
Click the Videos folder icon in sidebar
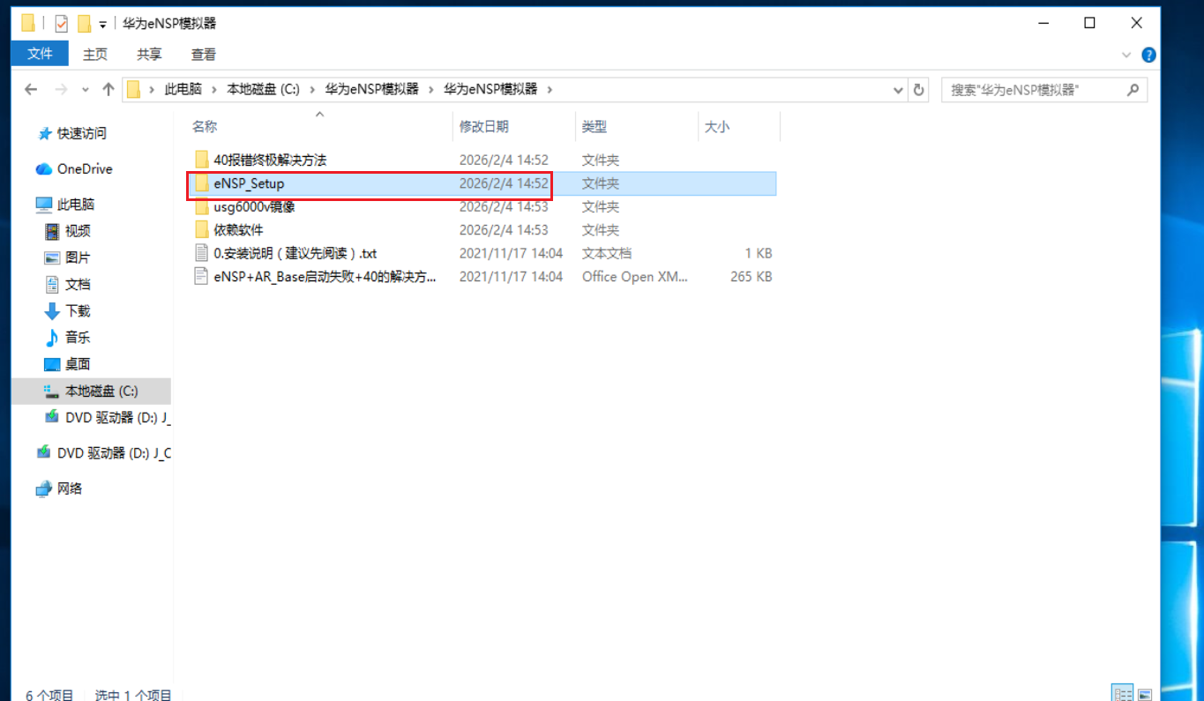click(52, 231)
